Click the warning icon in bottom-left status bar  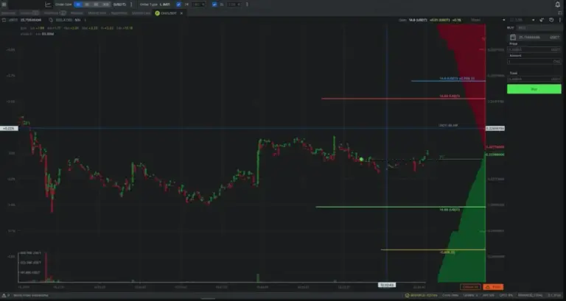[x=4, y=295]
